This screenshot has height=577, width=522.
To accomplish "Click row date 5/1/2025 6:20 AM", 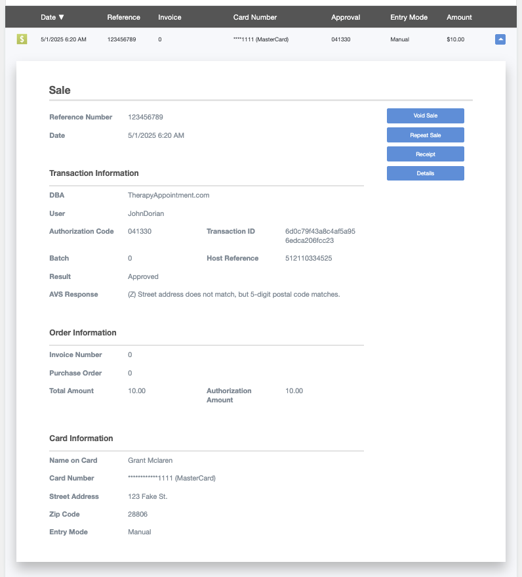I will (x=63, y=39).
